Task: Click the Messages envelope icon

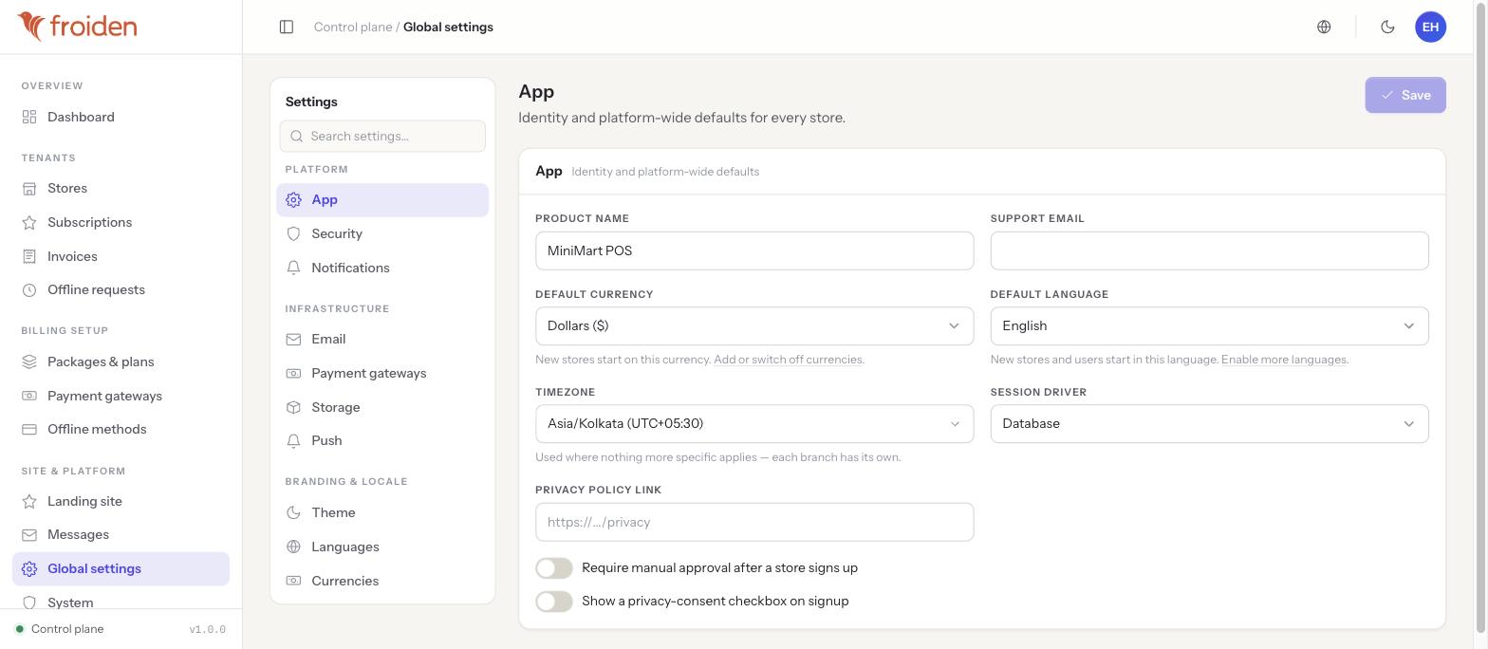Action: pyautogui.click(x=29, y=535)
